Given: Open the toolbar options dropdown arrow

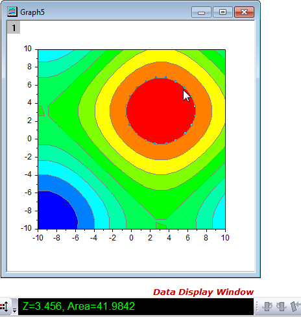Looking at the screenshot, I should [14, 311].
